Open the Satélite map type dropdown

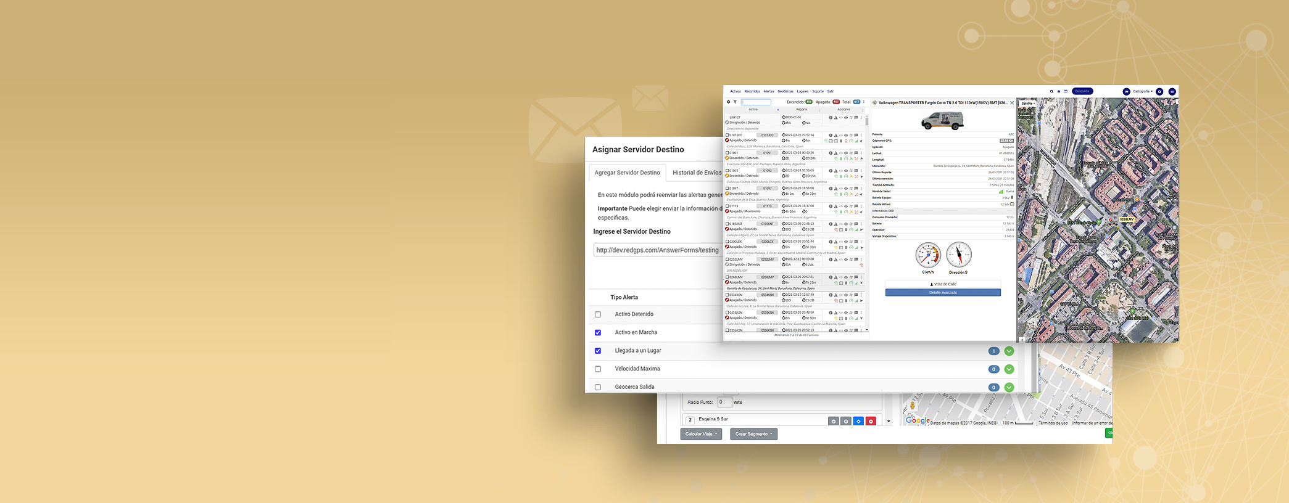(1028, 104)
